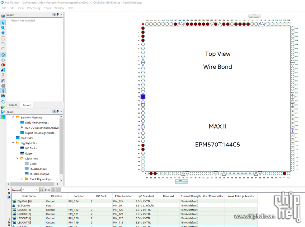
Task: Select the Early Pin Planning... task
Action: [37, 123]
